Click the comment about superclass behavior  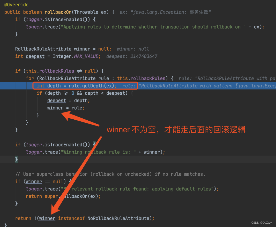click(110, 174)
